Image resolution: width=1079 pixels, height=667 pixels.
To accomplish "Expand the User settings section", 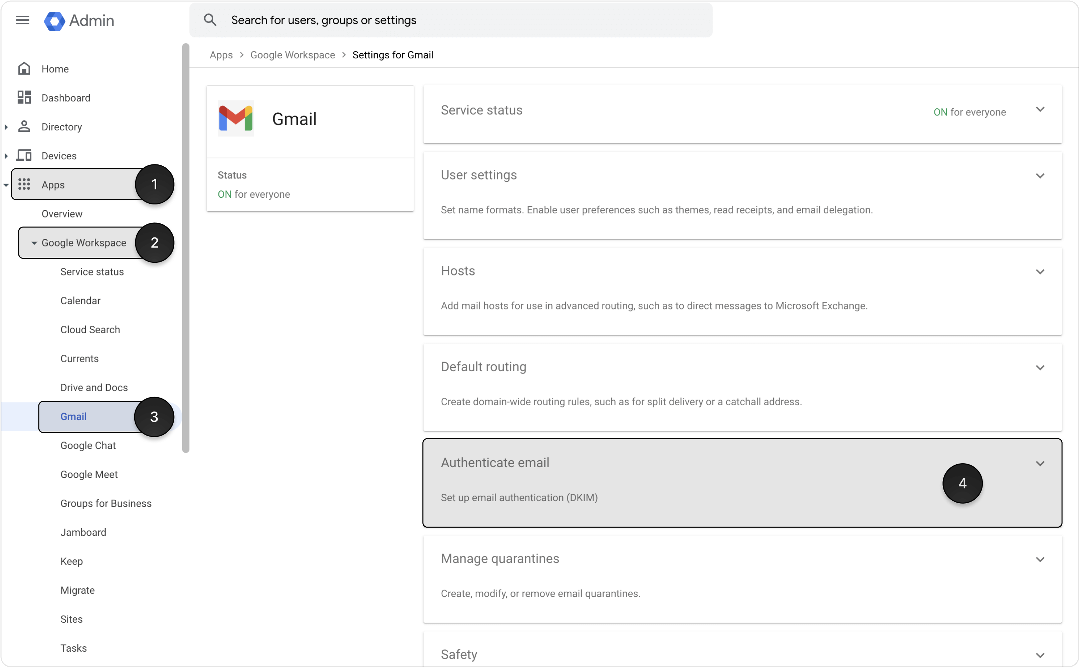I will click(1040, 175).
